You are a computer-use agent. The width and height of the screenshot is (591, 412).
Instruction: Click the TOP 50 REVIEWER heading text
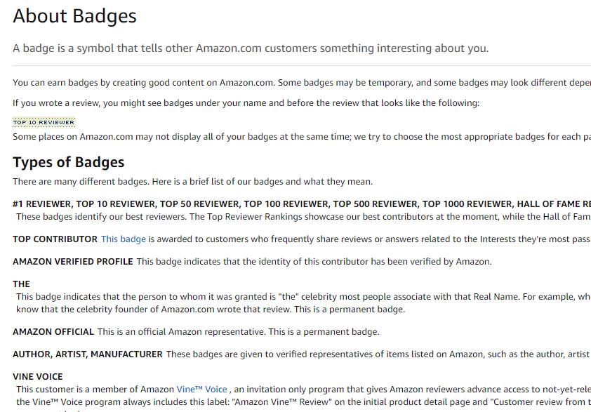[200, 204]
